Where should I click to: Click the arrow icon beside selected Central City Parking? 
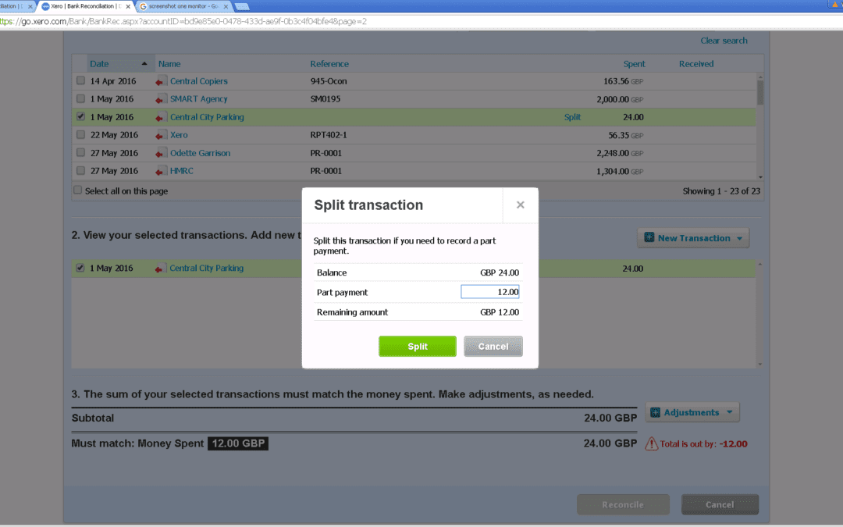(160, 269)
